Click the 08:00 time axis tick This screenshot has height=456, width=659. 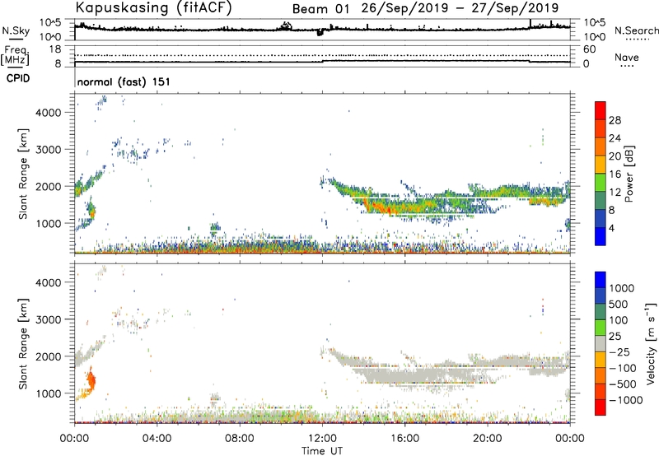pyautogui.click(x=240, y=439)
